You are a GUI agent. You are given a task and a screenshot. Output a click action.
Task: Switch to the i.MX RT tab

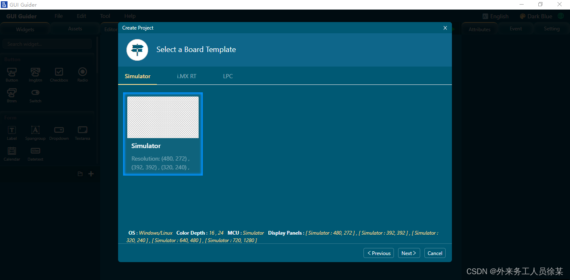coord(187,76)
